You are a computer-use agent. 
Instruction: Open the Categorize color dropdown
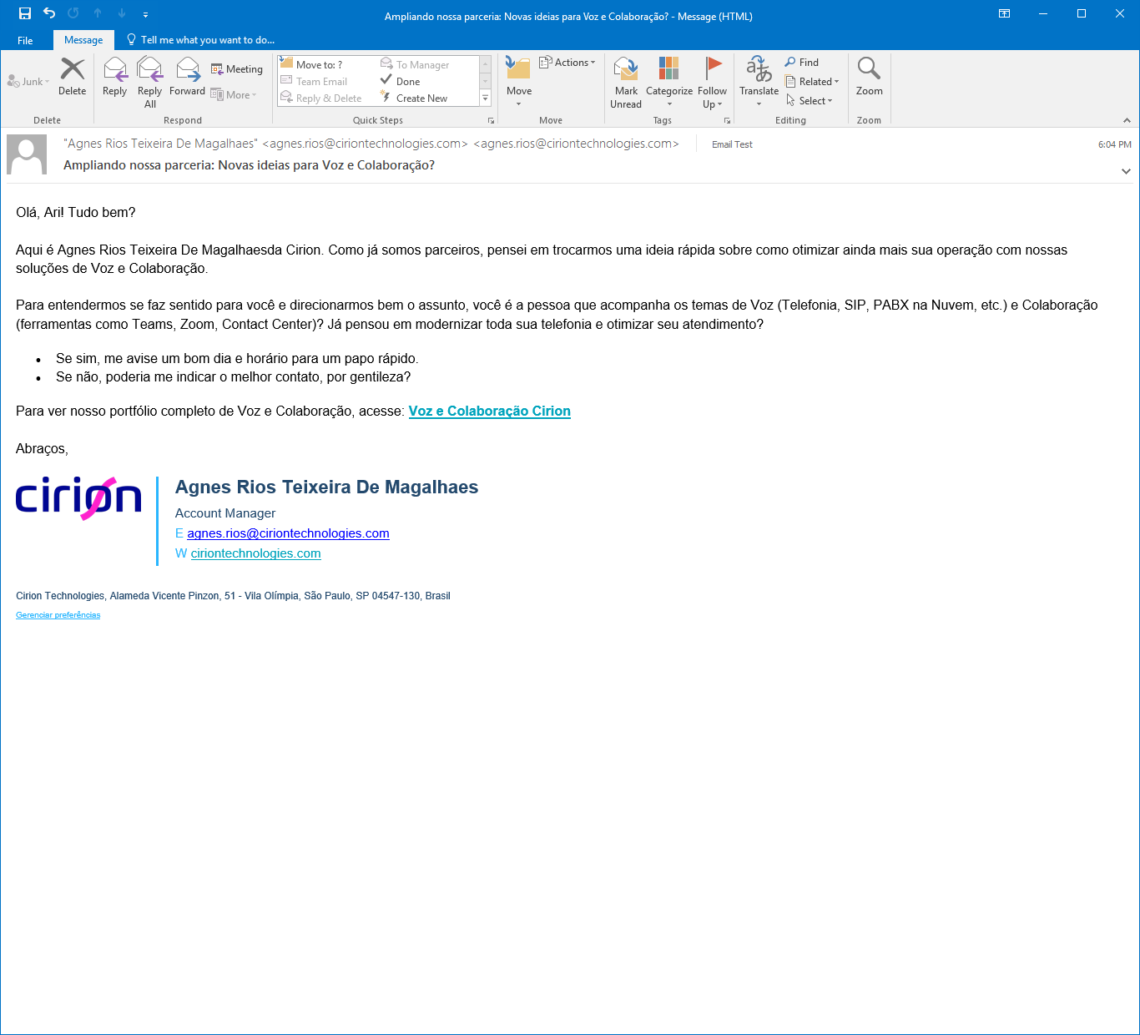coord(669,82)
